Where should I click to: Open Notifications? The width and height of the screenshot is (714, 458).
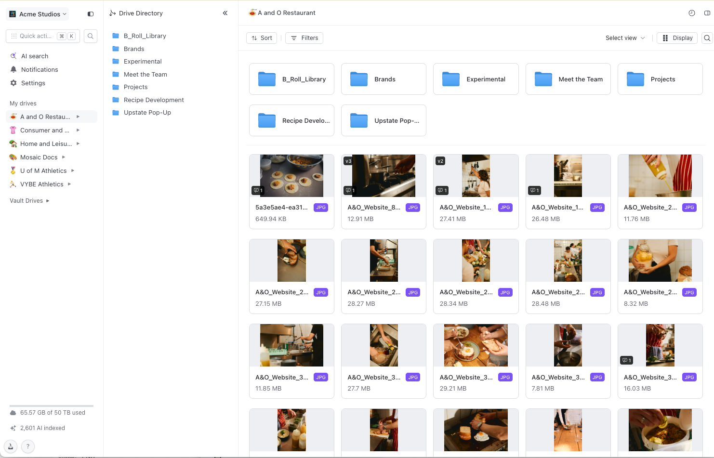[40, 70]
